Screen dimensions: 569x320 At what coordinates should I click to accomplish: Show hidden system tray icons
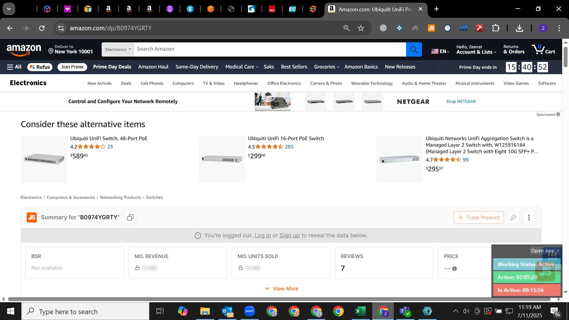[x=455, y=311]
